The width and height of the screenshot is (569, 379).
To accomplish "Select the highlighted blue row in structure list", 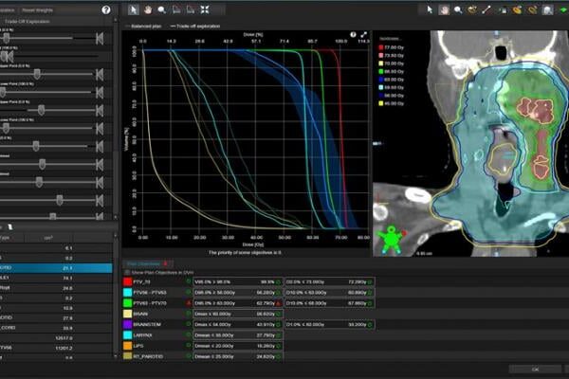I will pos(57,267).
